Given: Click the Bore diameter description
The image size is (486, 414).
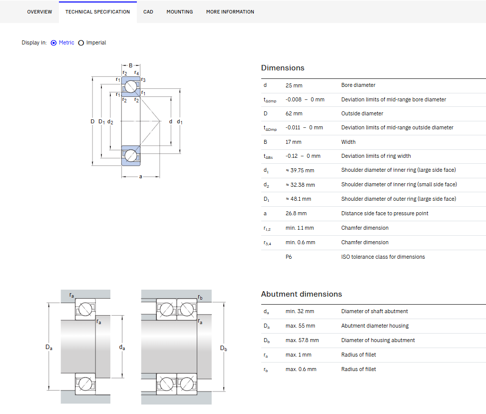Looking at the screenshot, I should click(358, 85).
